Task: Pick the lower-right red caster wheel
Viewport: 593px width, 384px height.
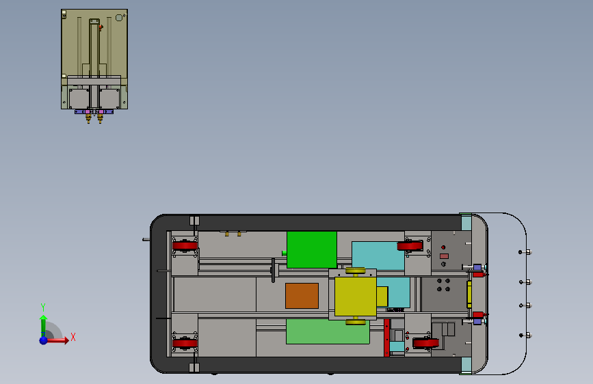Action: [426, 343]
